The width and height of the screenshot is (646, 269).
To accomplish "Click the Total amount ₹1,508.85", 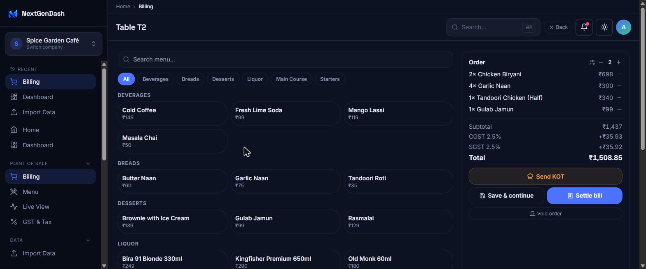I will tap(605, 158).
